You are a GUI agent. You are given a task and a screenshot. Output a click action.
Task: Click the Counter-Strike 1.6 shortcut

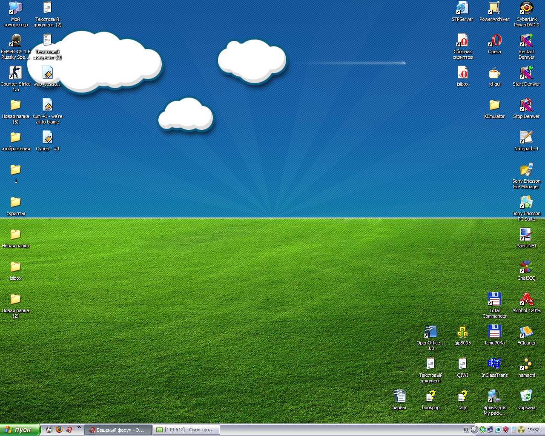click(15, 73)
